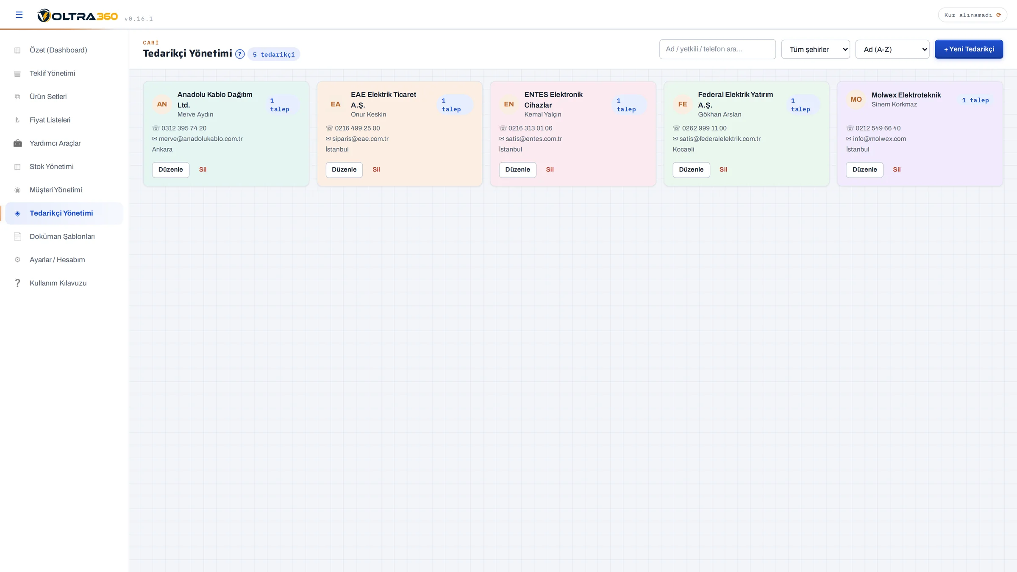
Task: Edit ENTES Elektronik Cihazlar with Düzenle
Action: 517,169
